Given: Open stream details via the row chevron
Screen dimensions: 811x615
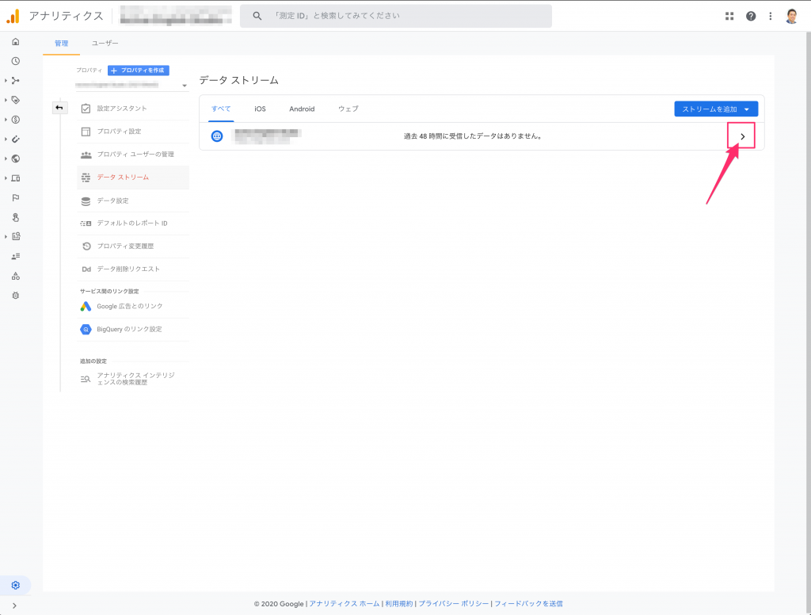Looking at the screenshot, I should [x=742, y=136].
